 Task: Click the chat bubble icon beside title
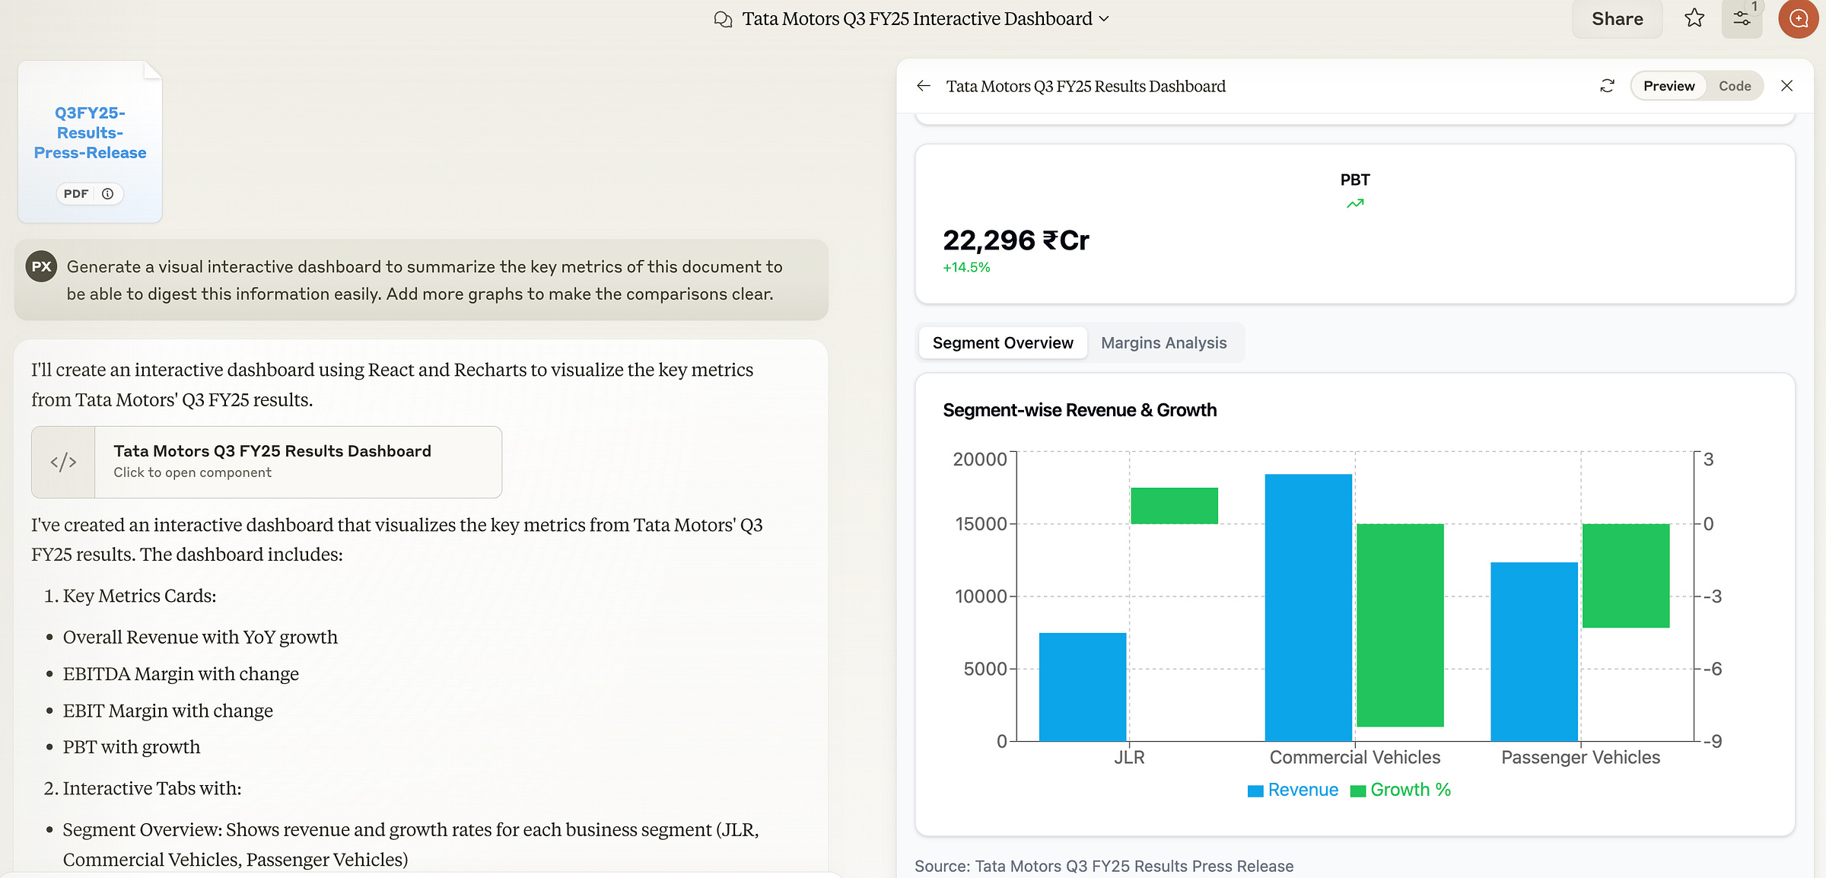click(723, 19)
